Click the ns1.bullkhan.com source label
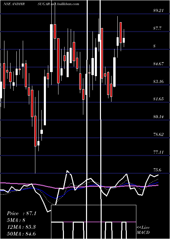The image size is (170, 239). (x=65, y=4)
